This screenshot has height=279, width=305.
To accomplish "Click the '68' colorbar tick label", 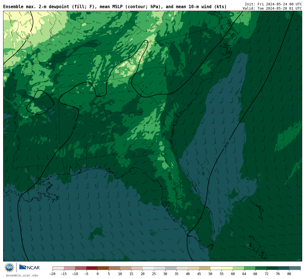I will (256, 274).
